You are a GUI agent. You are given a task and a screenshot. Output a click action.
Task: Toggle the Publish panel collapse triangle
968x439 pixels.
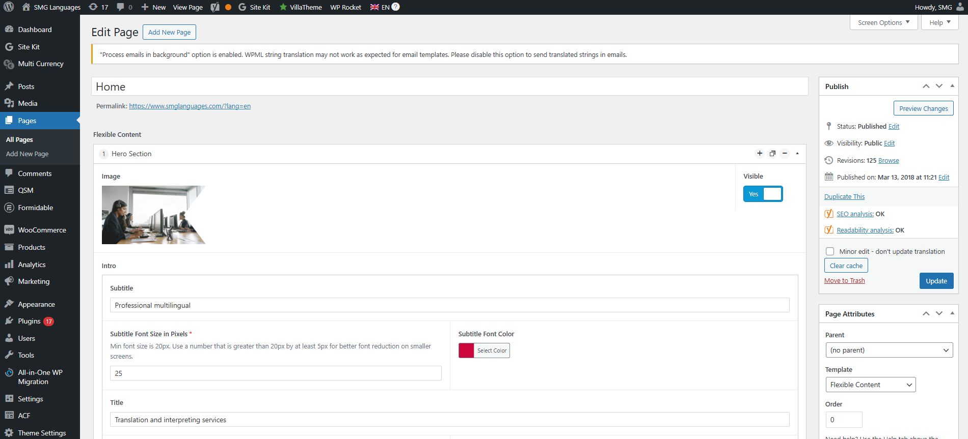[952, 86]
